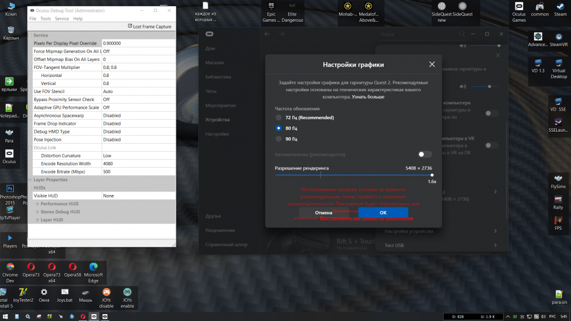Click the Разрешение рендеринга slider handle
The height and width of the screenshot is (321, 571).
point(432,175)
